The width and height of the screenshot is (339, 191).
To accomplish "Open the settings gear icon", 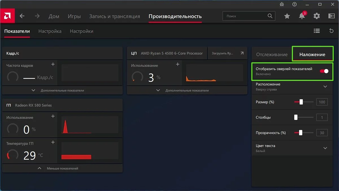I will [x=317, y=16].
